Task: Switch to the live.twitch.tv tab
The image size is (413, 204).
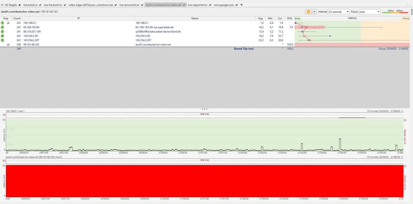Action: click(x=30, y=5)
